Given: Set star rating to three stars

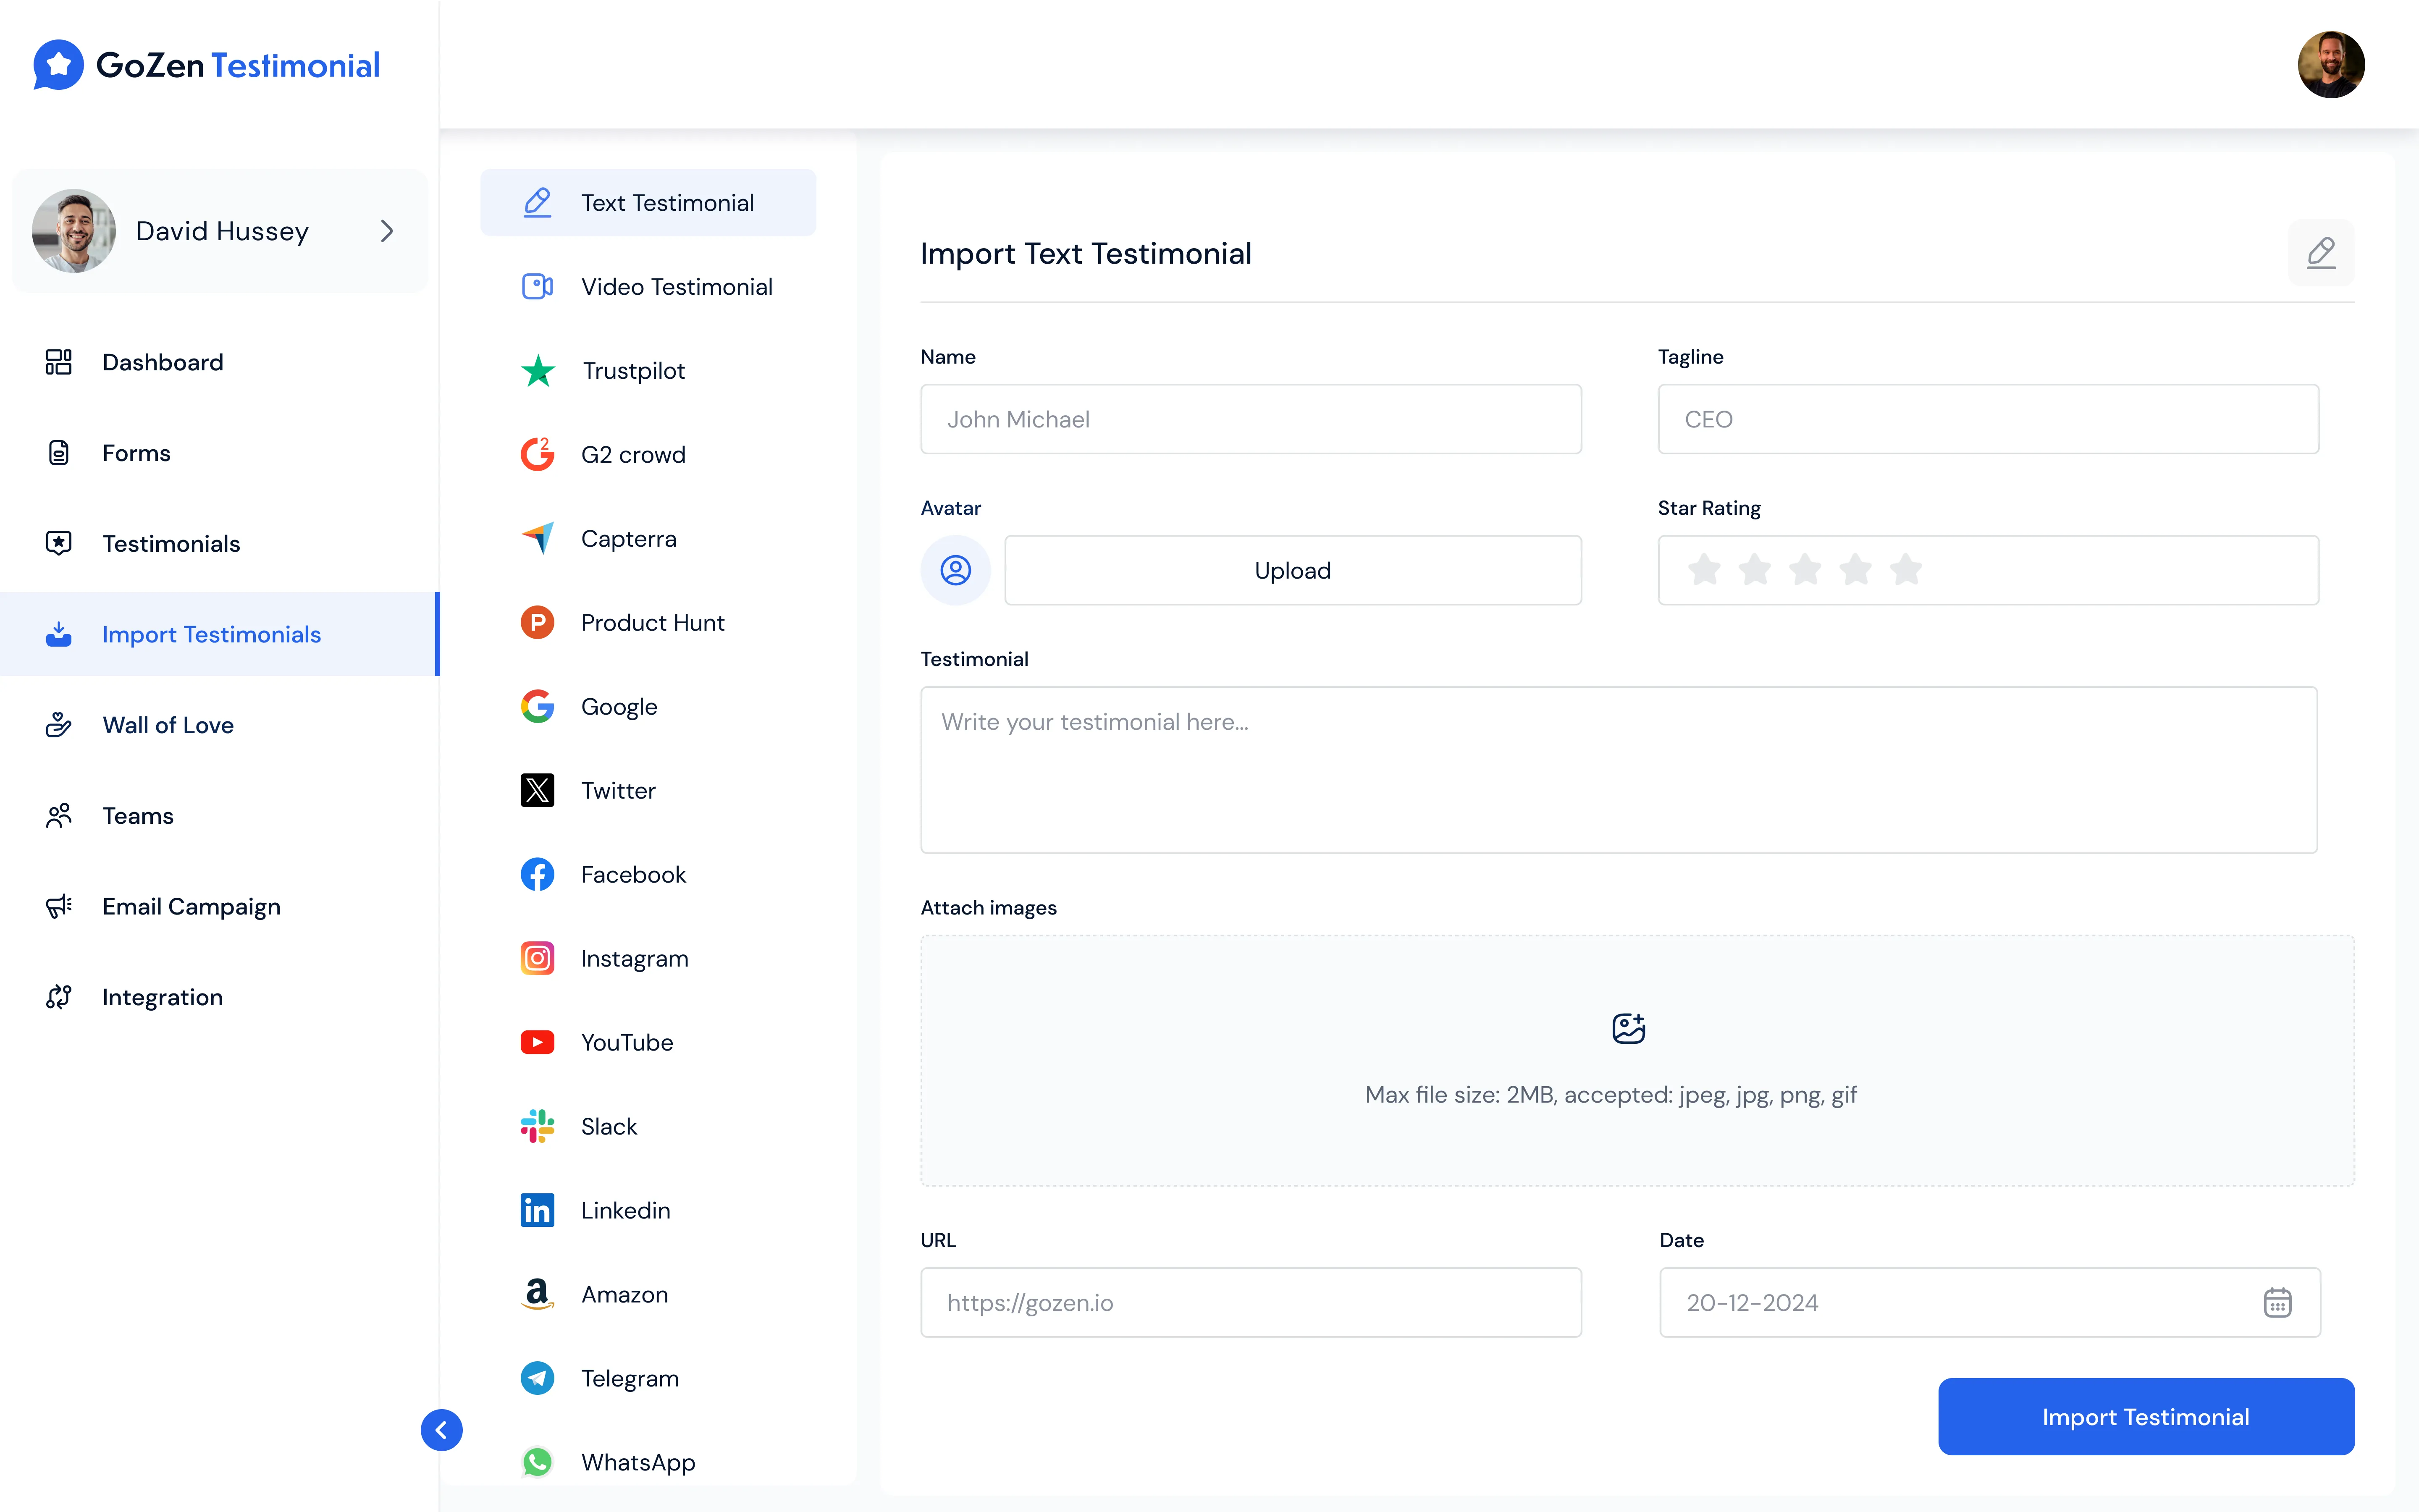Looking at the screenshot, I should tap(1805, 570).
